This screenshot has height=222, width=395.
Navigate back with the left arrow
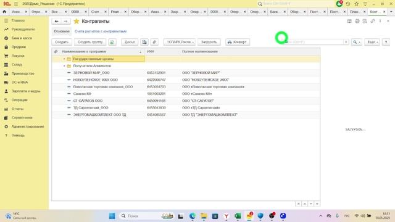point(56,22)
